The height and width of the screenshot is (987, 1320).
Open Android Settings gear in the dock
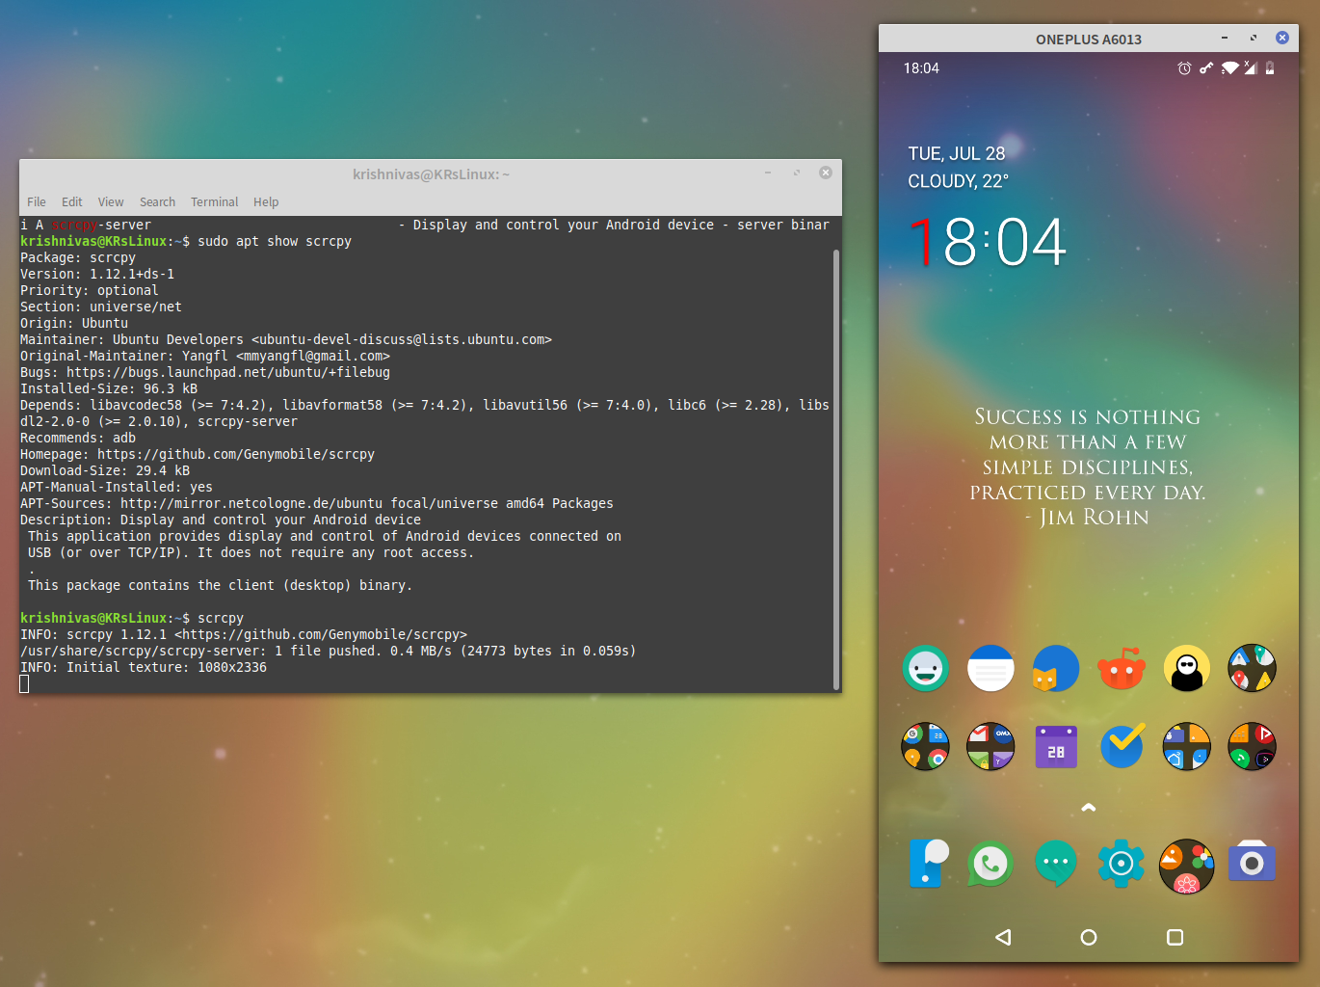(x=1122, y=864)
